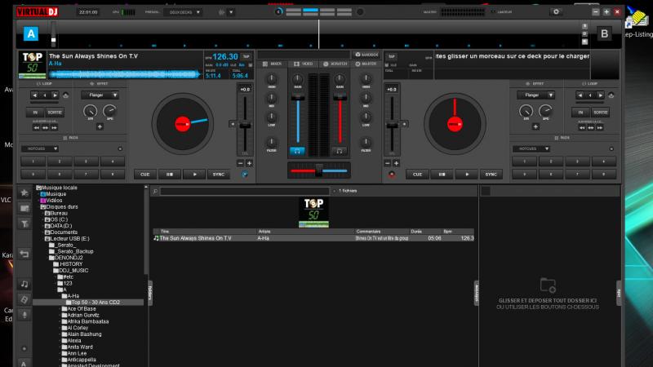Click left deck pitch minus button
The height and width of the screenshot is (367, 653).
(x=240, y=164)
